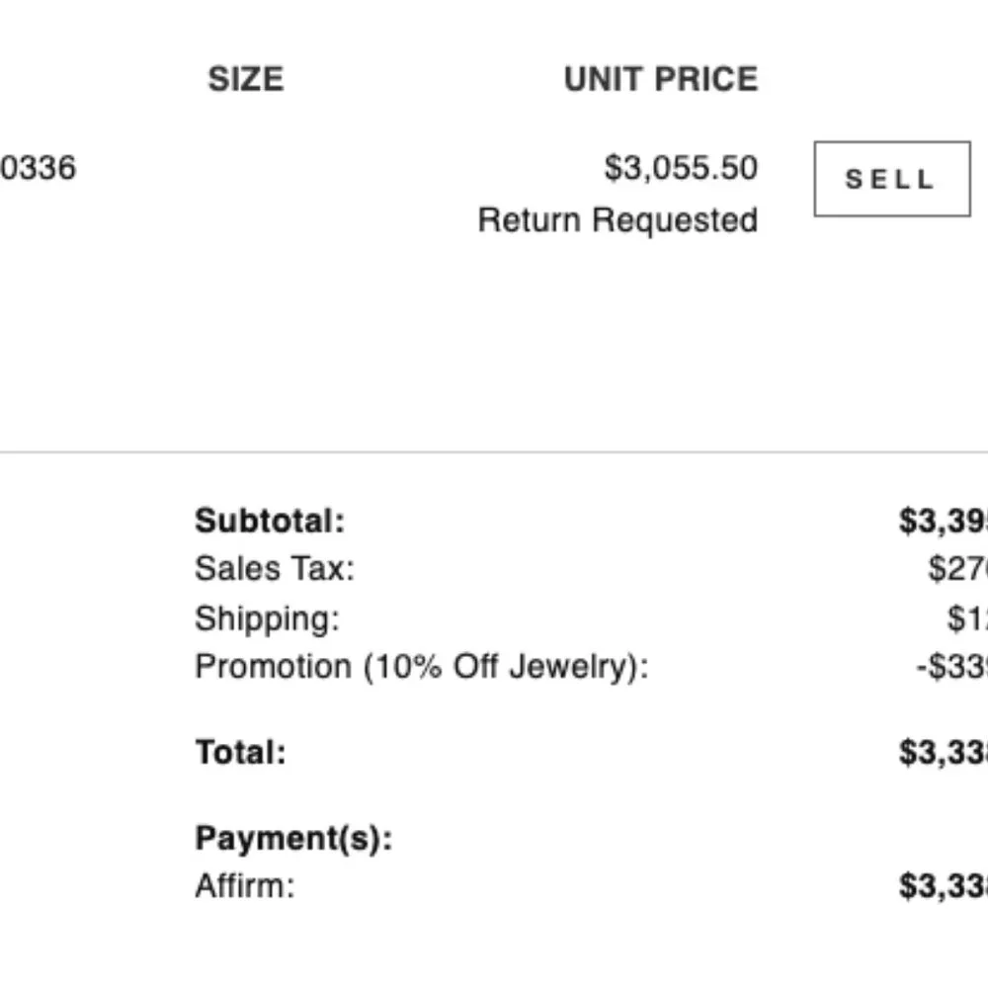
Task: Click the Affirm payment label
Action: (x=244, y=885)
